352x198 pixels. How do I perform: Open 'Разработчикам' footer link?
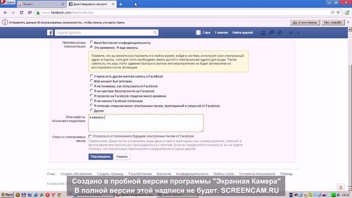(x=140, y=174)
